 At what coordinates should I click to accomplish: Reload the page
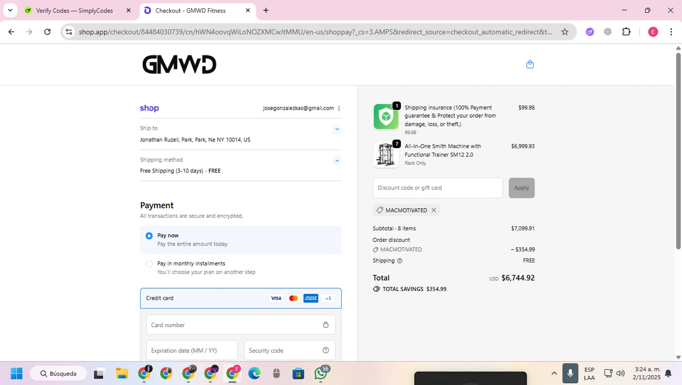click(47, 32)
